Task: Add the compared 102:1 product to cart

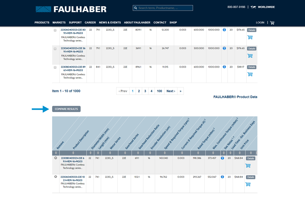Action: click(248, 184)
